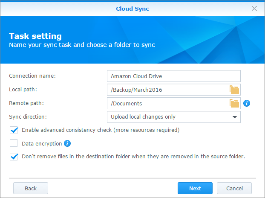265x198 pixels.
Task: Open folder browser for Remote path
Action: 234,103
